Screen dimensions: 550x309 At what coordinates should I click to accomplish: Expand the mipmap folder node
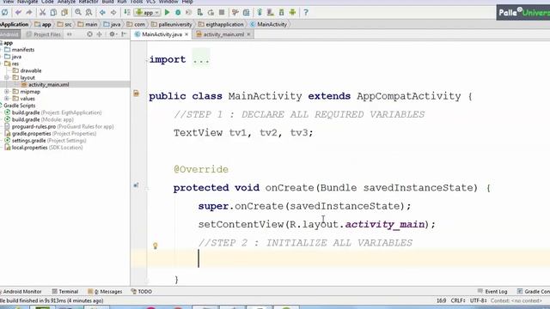[7, 92]
